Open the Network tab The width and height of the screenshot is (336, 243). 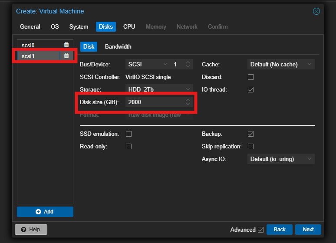pyautogui.click(x=187, y=26)
